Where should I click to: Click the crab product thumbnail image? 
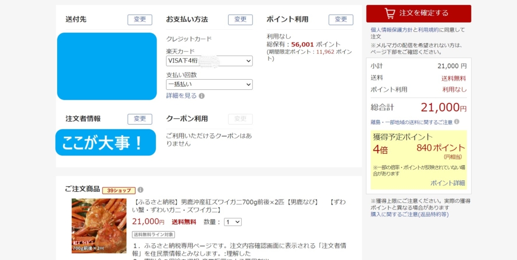coord(99,226)
